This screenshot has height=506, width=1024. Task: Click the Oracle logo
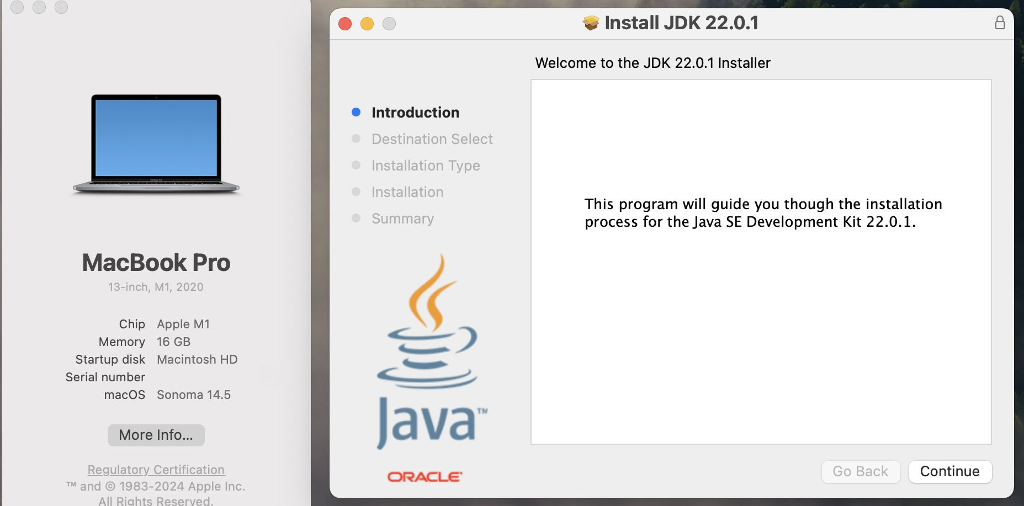(425, 477)
